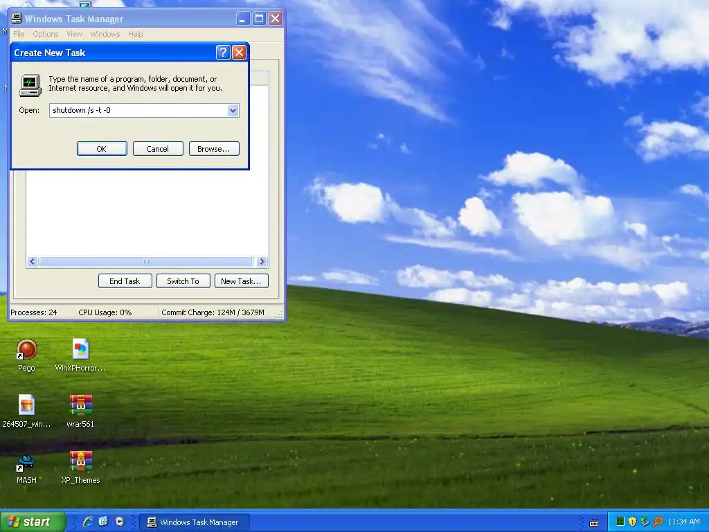The width and height of the screenshot is (709, 532).
Task: Click the on-screen keyboard icon in taskbar
Action: [x=594, y=523]
